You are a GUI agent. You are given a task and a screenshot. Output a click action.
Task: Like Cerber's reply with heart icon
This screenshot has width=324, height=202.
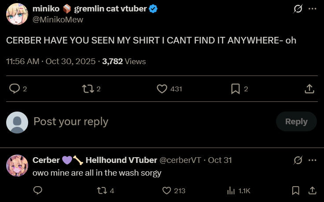click(166, 191)
